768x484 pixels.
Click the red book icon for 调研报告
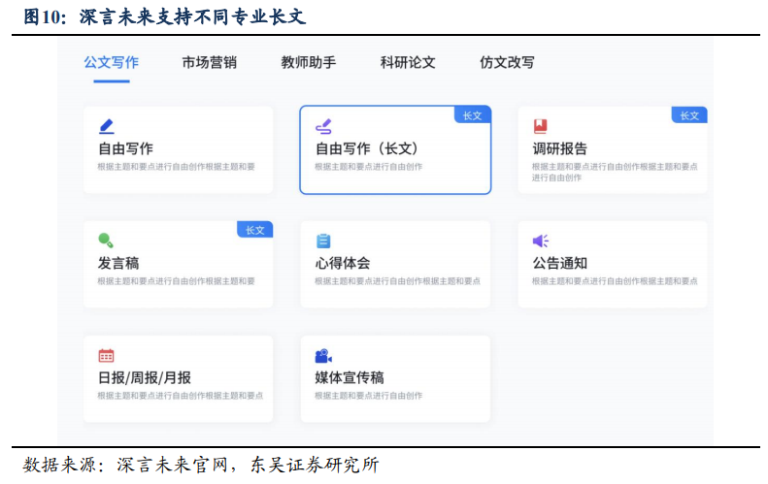[x=540, y=126]
